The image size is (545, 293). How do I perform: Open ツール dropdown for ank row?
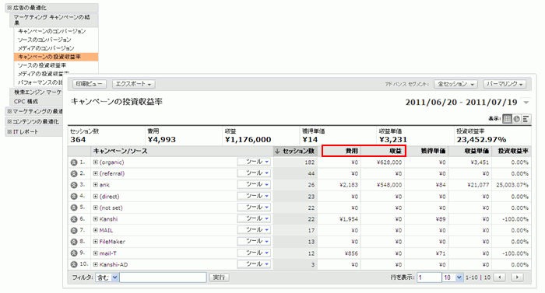point(254,184)
